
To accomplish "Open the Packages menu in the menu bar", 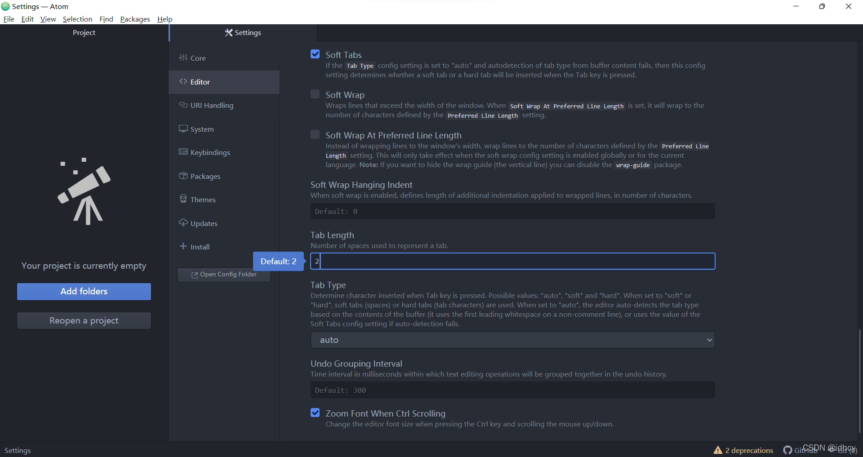I will pyautogui.click(x=135, y=19).
